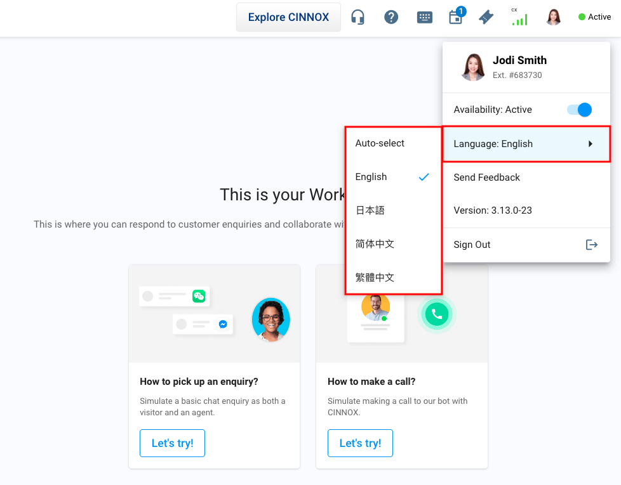Image resolution: width=621 pixels, height=485 pixels.
Task: Open the keypad dialer icon
Action: [425, 17]
